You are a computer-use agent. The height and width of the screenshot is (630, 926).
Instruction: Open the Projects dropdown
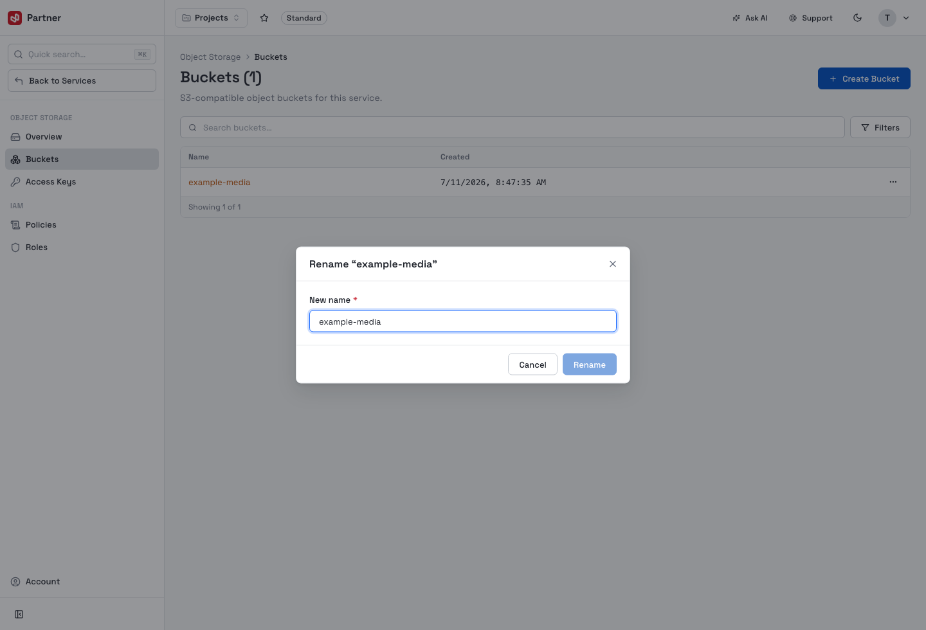(211, 18)
